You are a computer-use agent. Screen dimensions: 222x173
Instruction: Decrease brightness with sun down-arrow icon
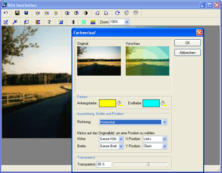(47, 13)
